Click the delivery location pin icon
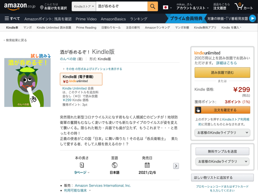This screenshot has width=258, height=193. [42, 7]
